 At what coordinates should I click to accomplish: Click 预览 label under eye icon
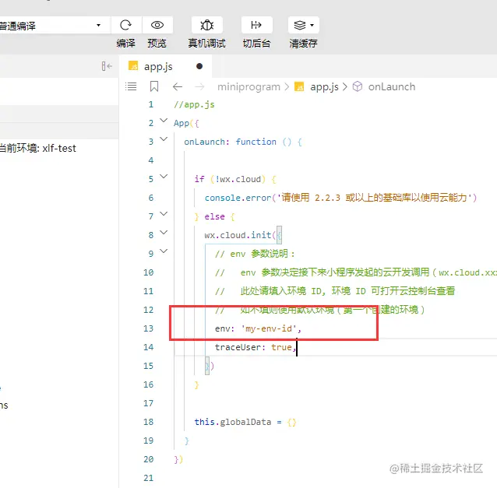(157, 43)
